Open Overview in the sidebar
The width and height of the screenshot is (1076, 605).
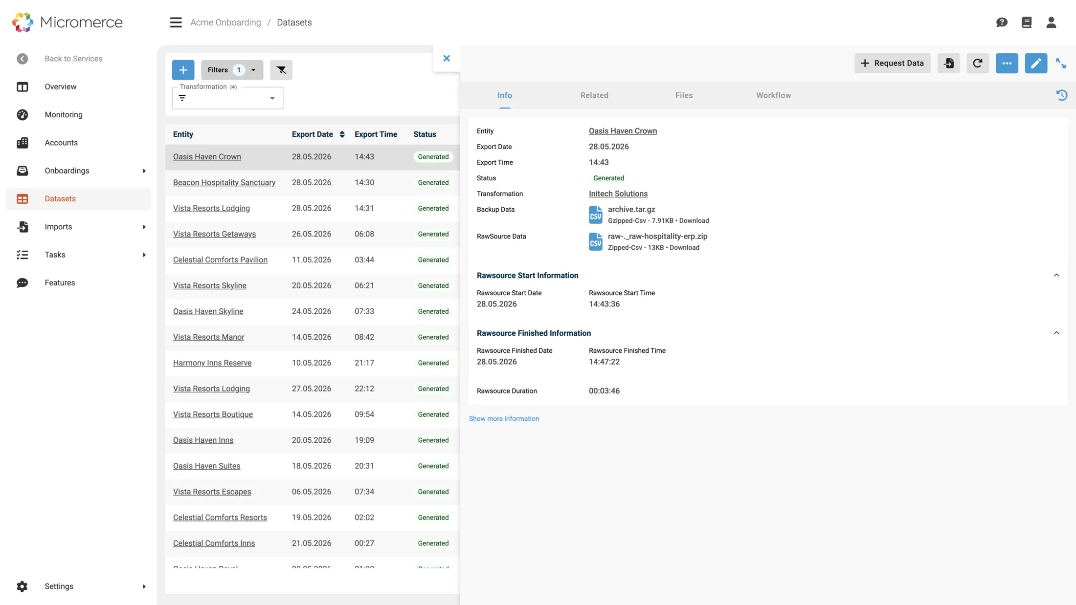[x=78, y=87]
